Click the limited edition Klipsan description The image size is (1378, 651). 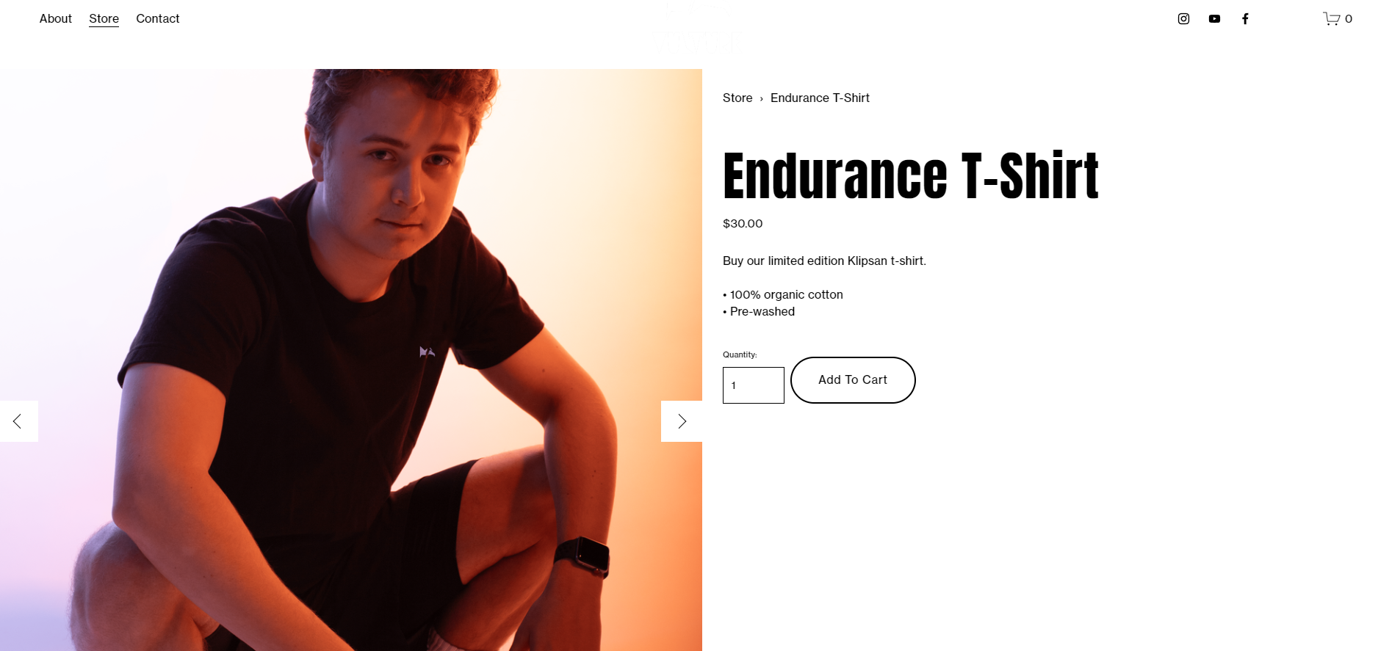tap(824, 261)
